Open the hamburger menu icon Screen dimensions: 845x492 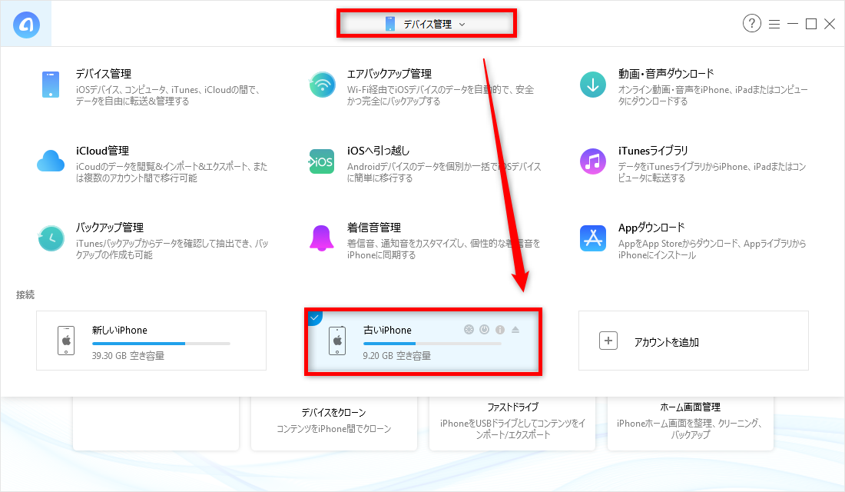[x=774, y=25]
